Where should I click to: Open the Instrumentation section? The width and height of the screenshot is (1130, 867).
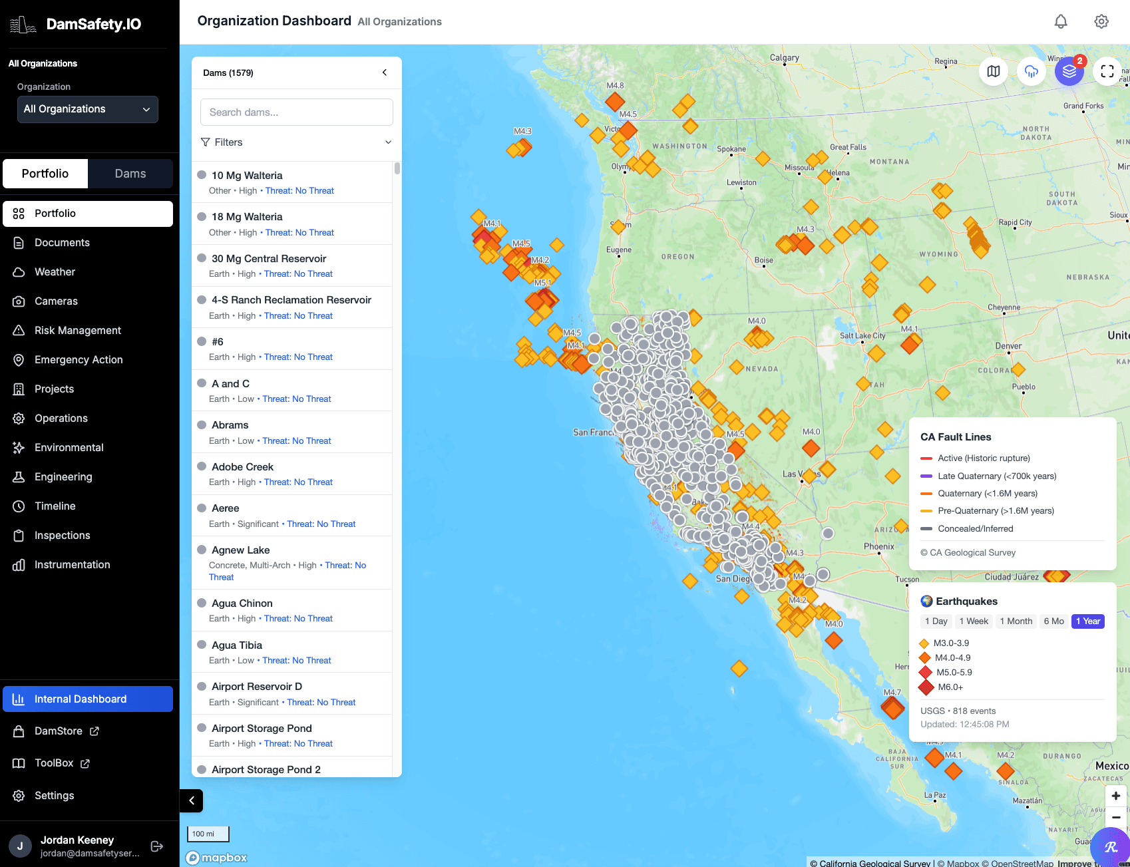point(88,565)
